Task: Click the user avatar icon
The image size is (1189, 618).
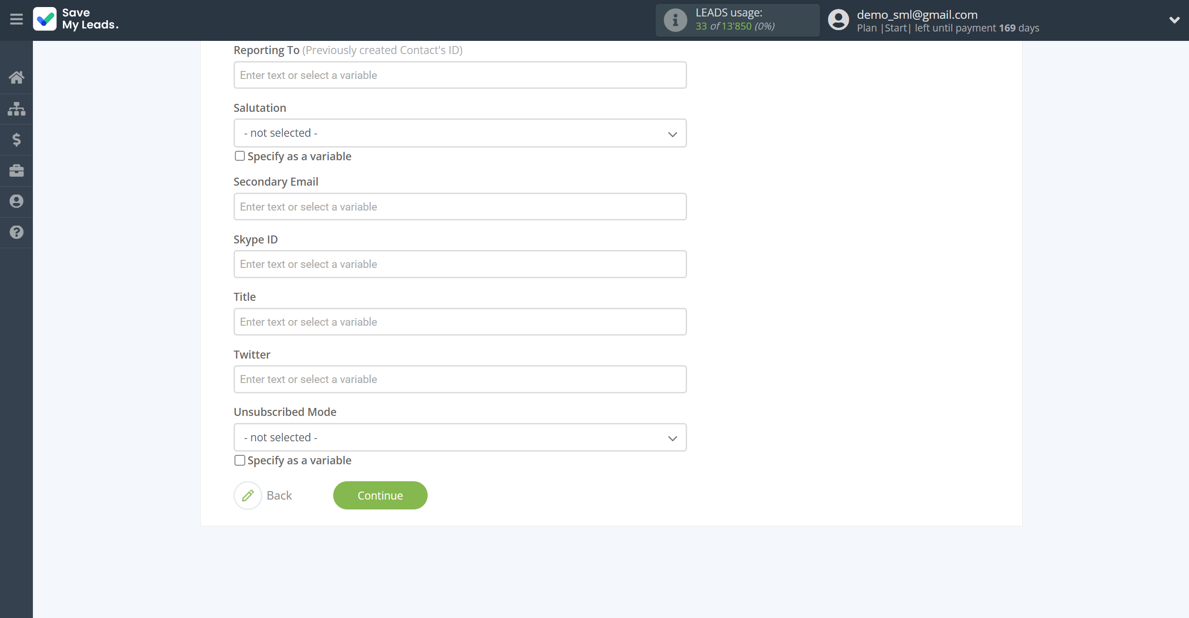Action: [x=838, y=20]
